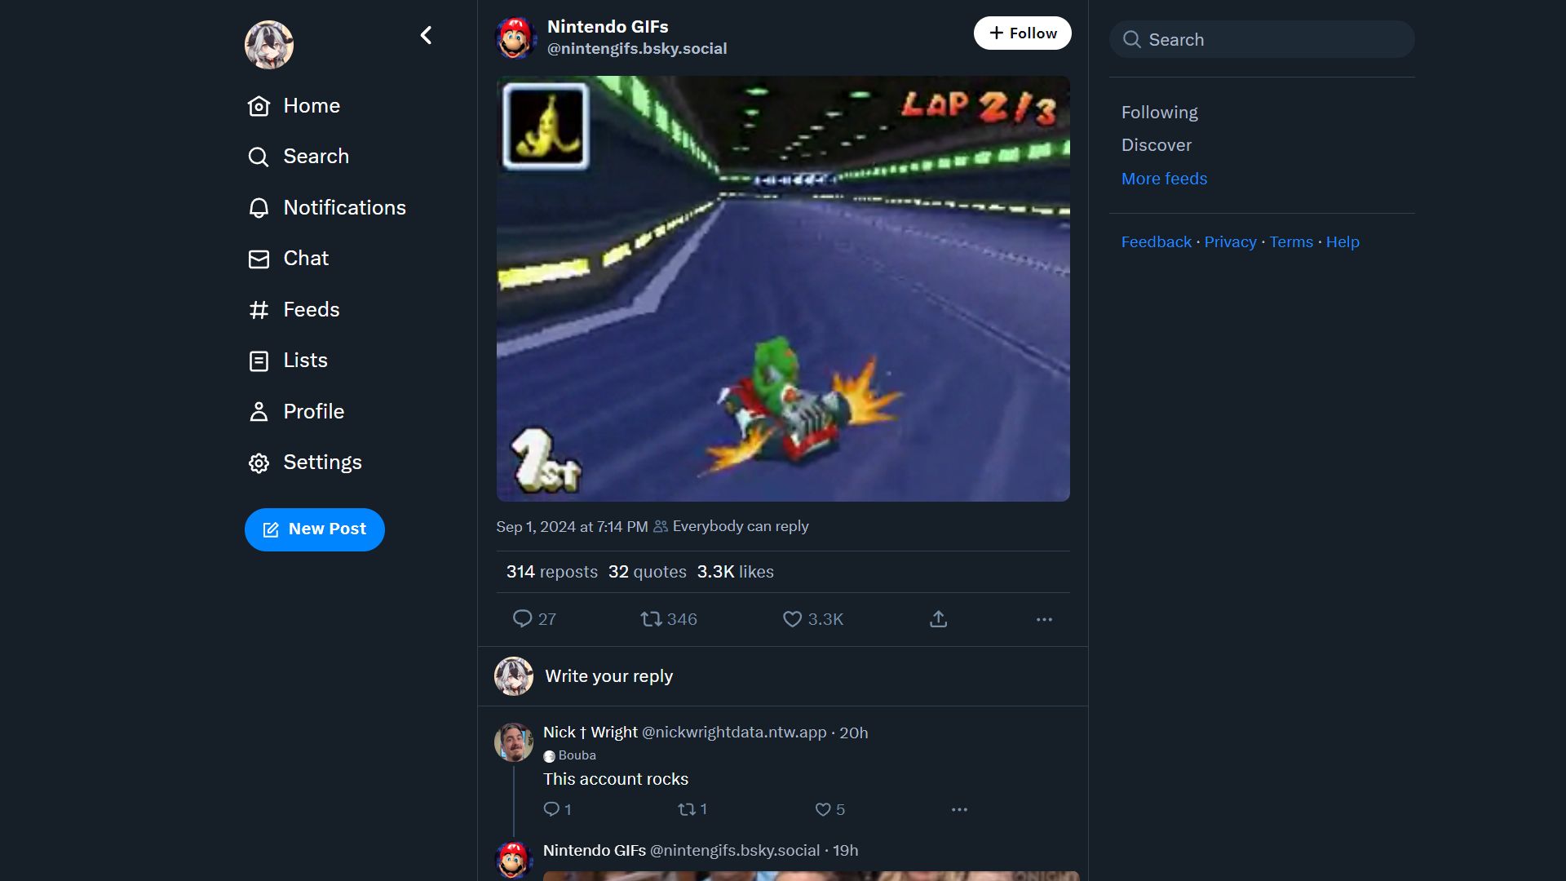The image size is (1566, 881).
Task: Click the Home navigation icon
Action: 258,105
